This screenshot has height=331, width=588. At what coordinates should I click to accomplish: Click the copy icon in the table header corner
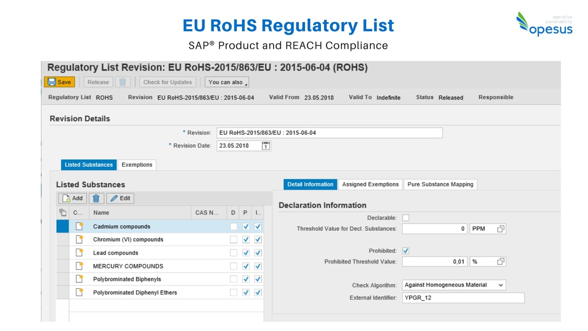click(62, 212)
